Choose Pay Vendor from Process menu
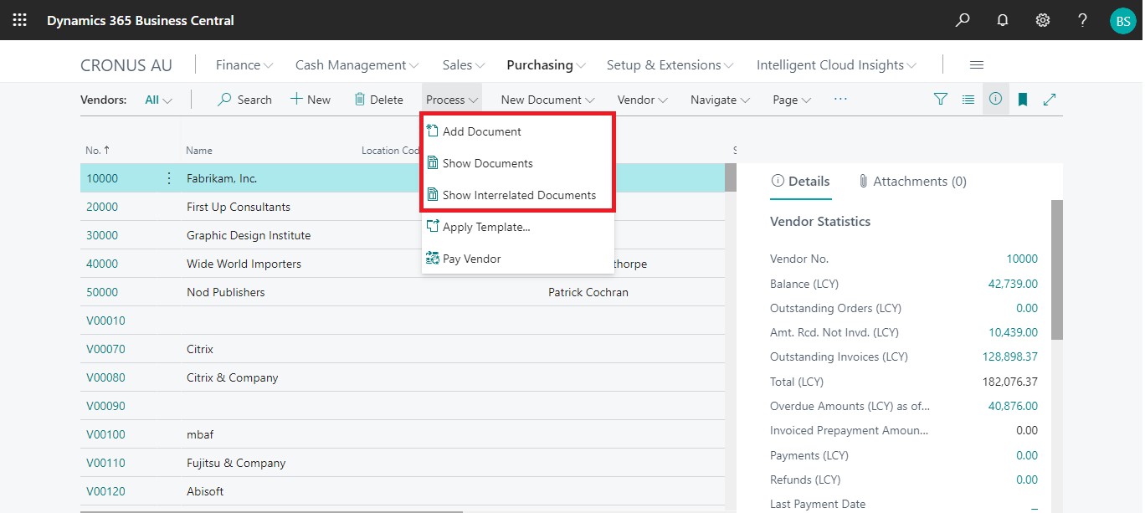 [471, 259]
